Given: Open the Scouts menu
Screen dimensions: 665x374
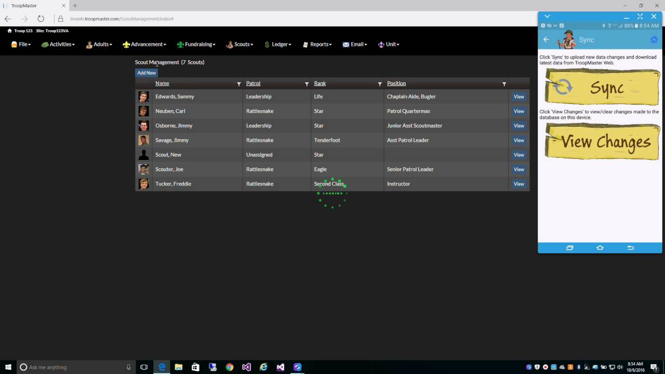Looking at the screenshot, I should click(240, 45).
